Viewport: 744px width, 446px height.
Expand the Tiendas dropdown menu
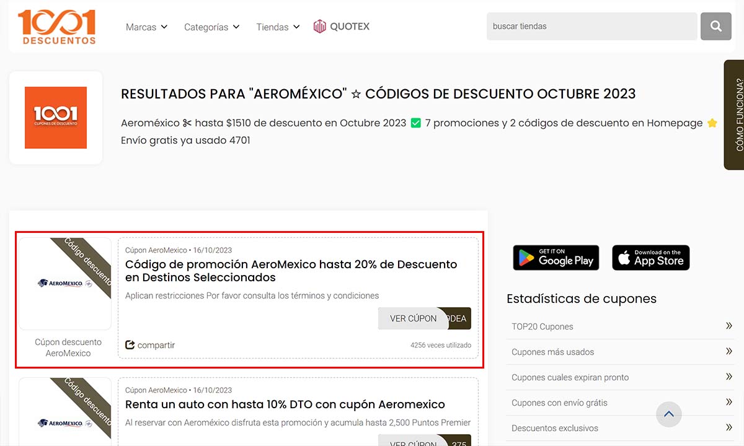[x=278, y=27]
